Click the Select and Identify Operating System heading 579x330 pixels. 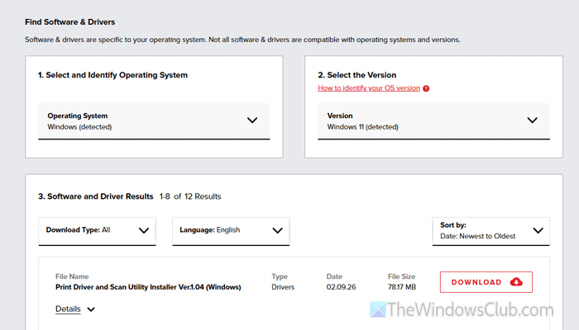tap(112, 75)
